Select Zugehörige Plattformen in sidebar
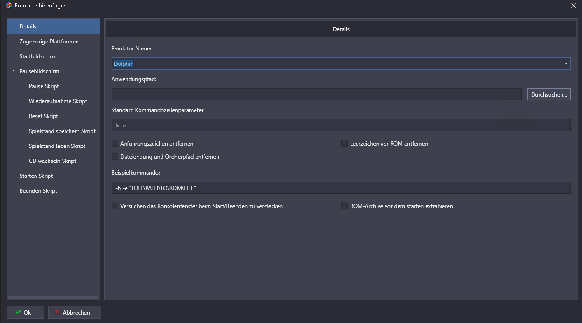This screenshot has height=323, width=582. [x=49, y=42]
